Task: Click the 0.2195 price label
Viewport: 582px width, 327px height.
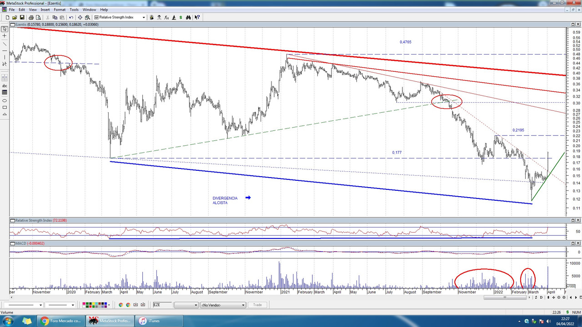Action: pyautogui.click(x=518, y=130)
